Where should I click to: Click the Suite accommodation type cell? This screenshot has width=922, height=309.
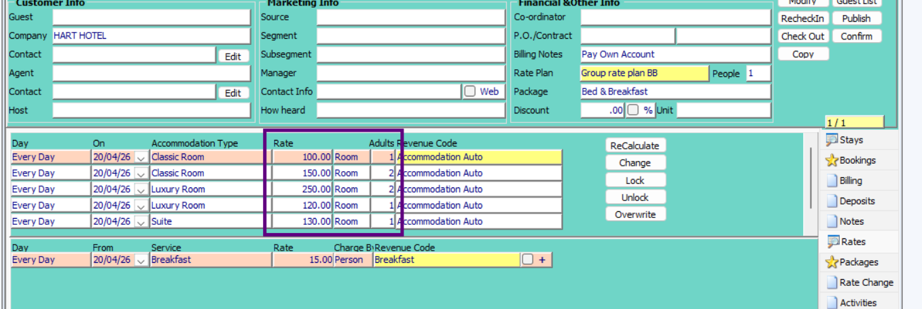point(211,221)
